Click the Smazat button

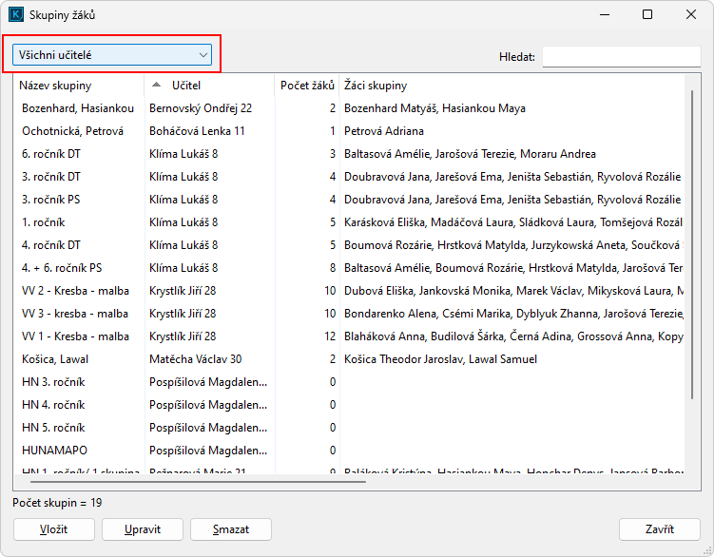coord(231,529)
